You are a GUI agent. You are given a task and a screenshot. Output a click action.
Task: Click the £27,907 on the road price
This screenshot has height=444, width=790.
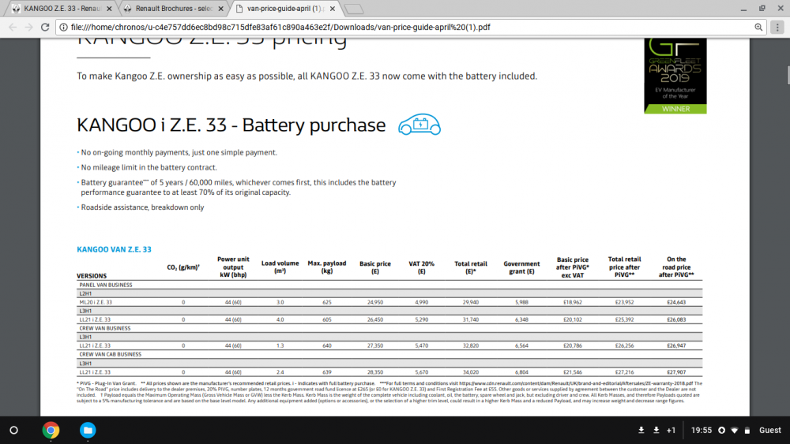pyautogui.click(x=676, y=372)
